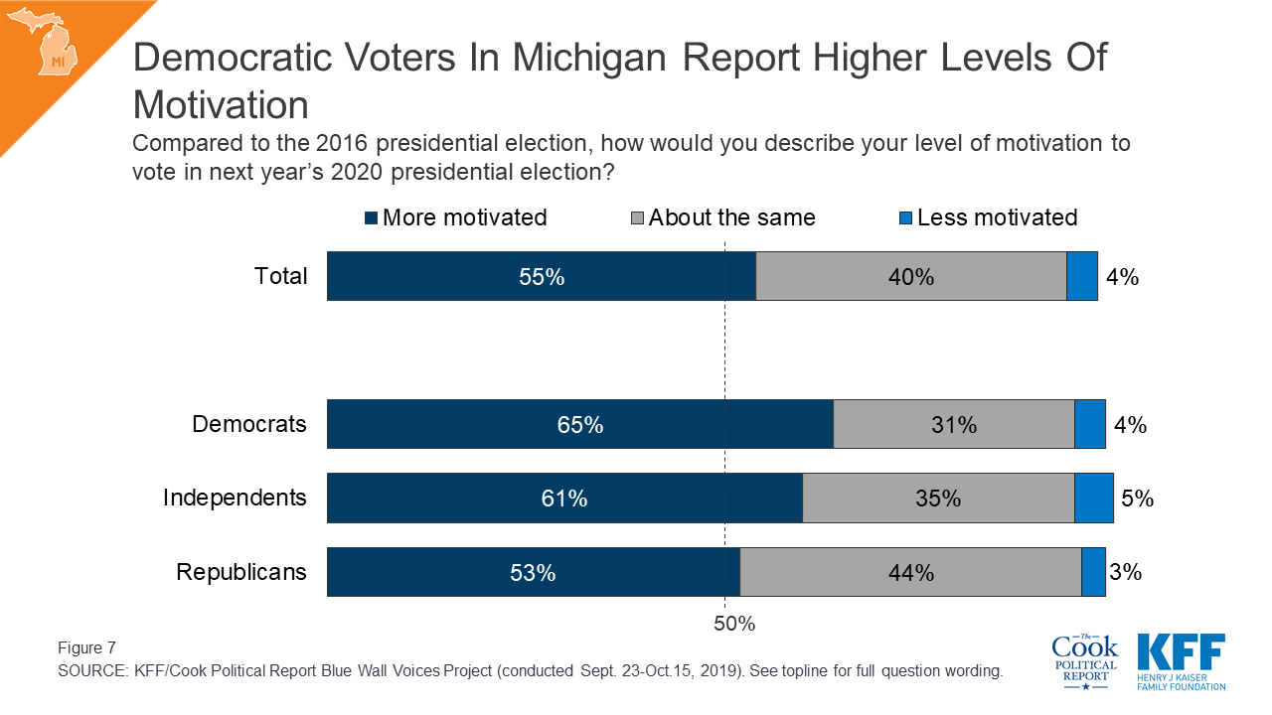Select the Total 40% gray segment
Viewport: 1272px width, 715px height.
[x=911, y=276]
